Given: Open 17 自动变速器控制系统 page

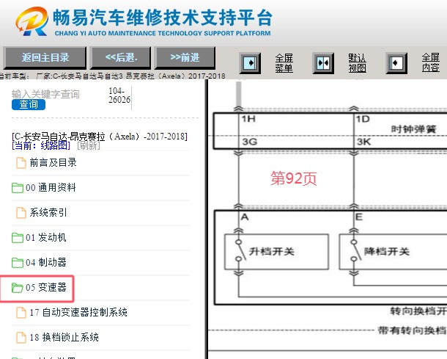Looking at the screenshot, I should point(78,312).
